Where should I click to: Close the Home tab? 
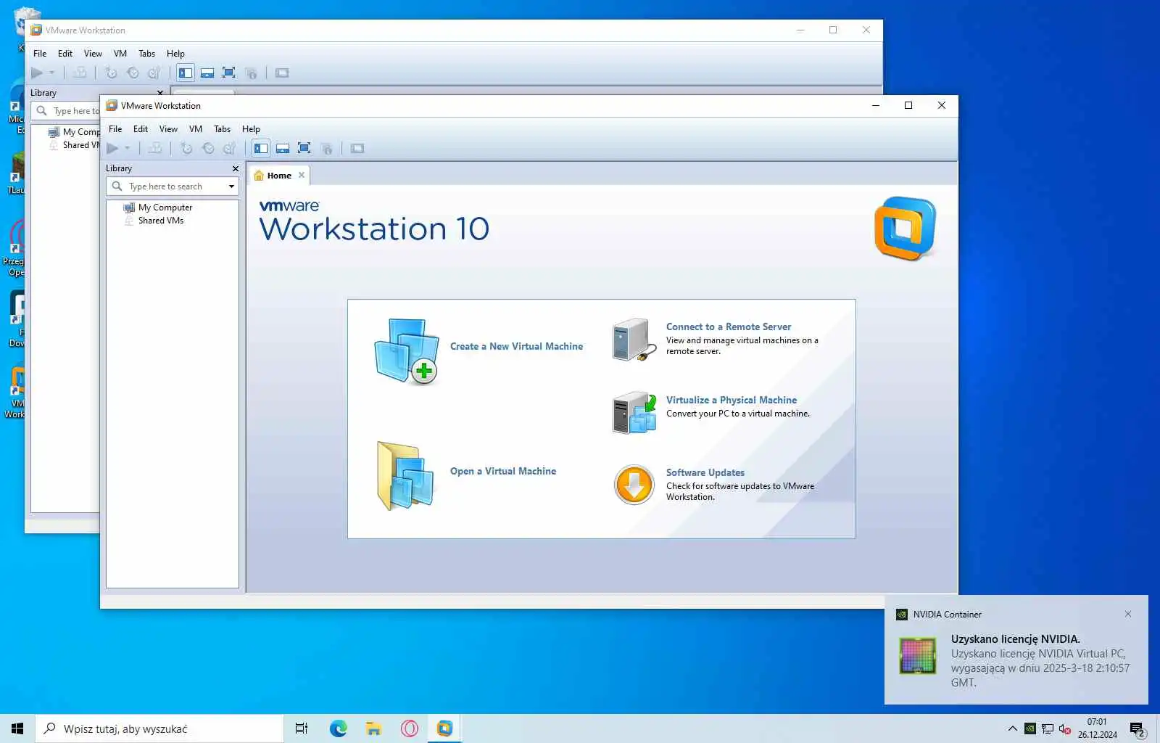tap(302, 175)
